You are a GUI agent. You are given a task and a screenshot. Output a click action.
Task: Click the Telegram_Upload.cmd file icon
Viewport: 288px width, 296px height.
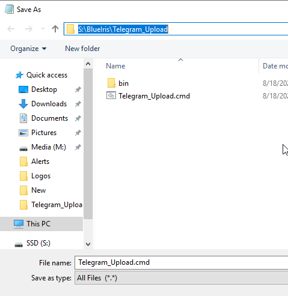click(x=111, y=95)
